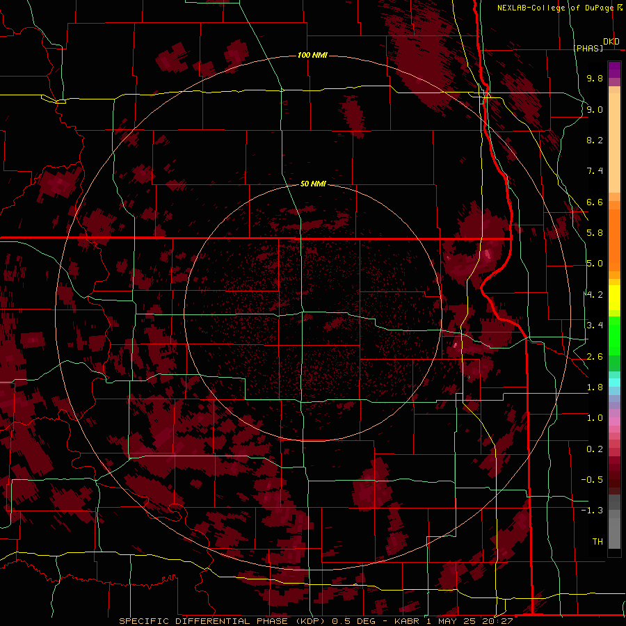Click the 100 NMI range ring label
The image size is (626, 626).
tap(312, 55)
